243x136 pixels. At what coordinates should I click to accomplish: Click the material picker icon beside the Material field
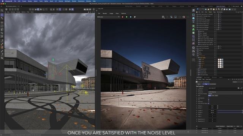(x=238, y=88)
